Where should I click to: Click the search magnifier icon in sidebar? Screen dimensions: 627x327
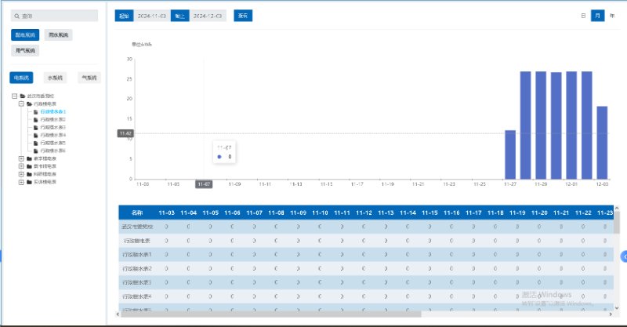click(16, 16)
